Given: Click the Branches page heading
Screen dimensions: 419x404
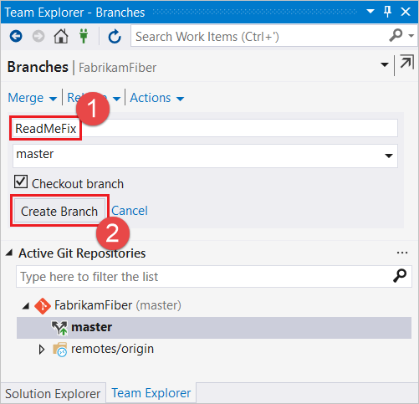Looking at the screenshot, I should (38, 67).
